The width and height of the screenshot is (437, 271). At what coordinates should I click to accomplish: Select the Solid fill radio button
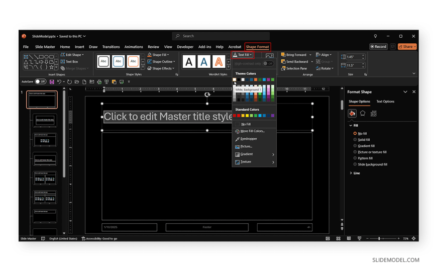(x=355, y=140)
